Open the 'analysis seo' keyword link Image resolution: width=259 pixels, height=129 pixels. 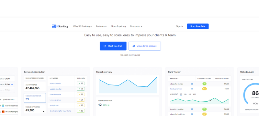[54, 105]
